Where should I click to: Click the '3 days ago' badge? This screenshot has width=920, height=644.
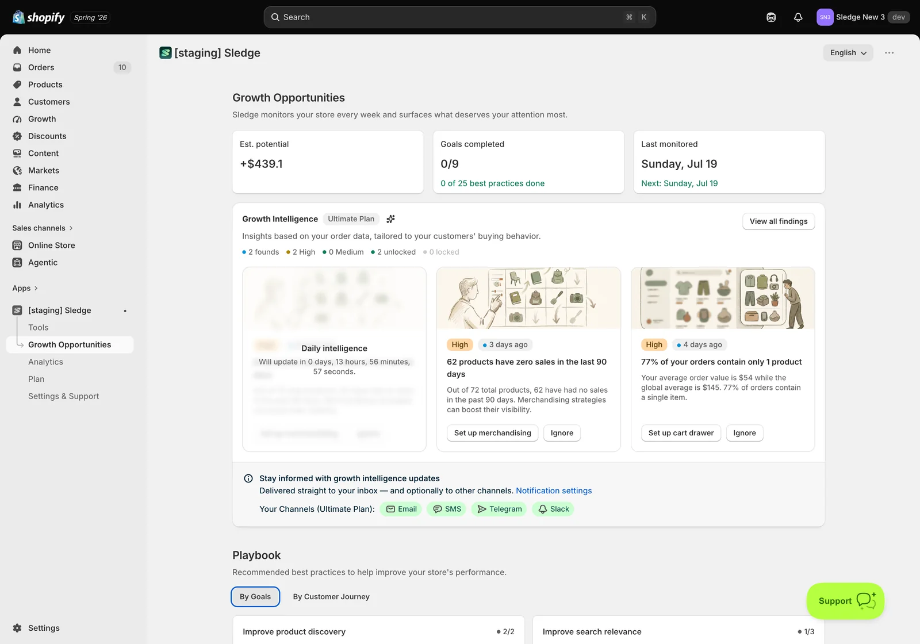tap(505, 345)
